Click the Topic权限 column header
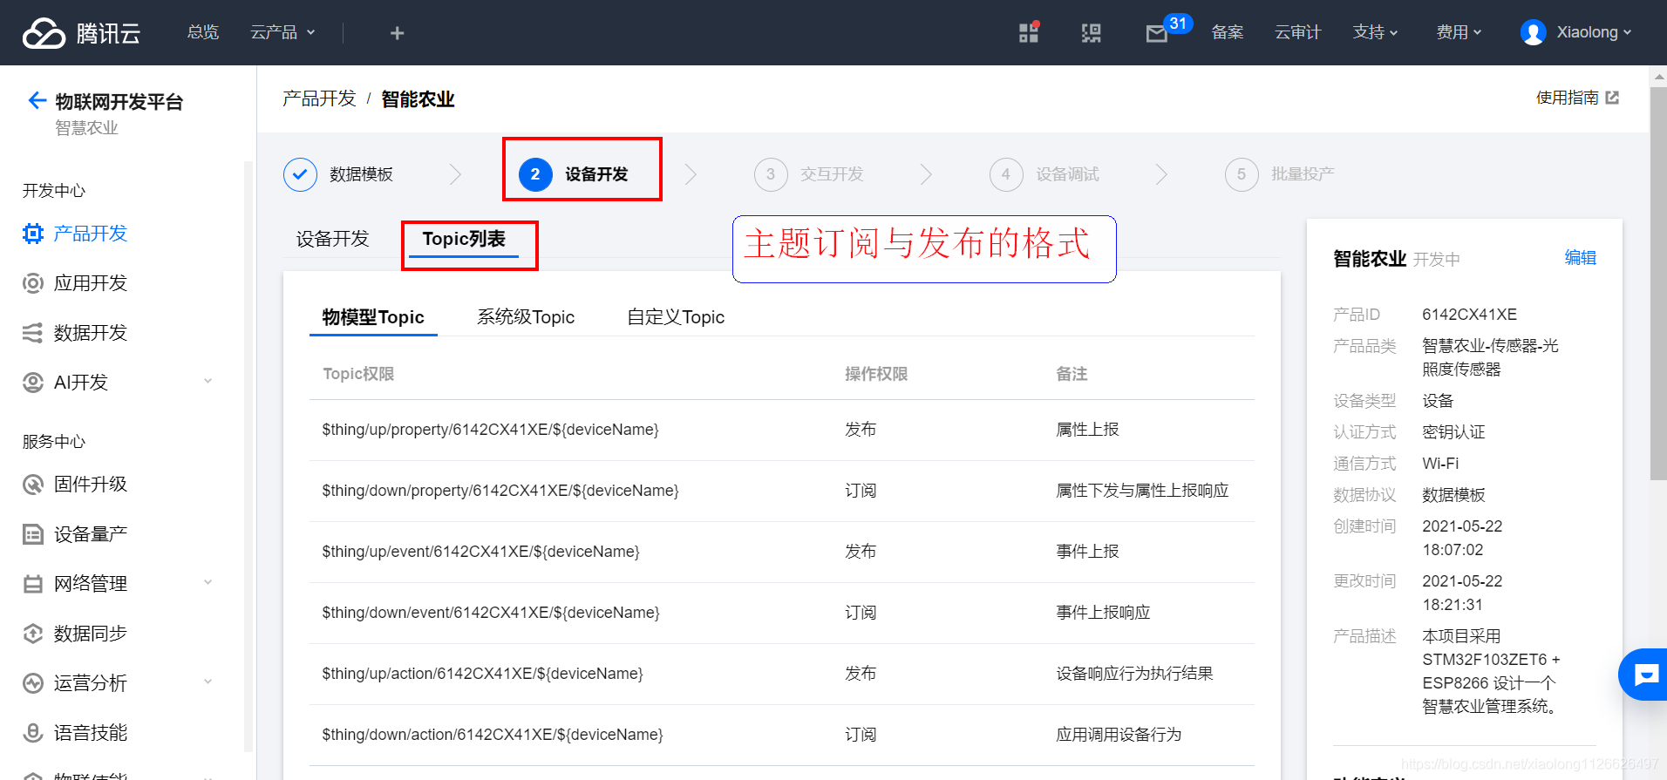The image size is (1667, 780). [358, 374]
